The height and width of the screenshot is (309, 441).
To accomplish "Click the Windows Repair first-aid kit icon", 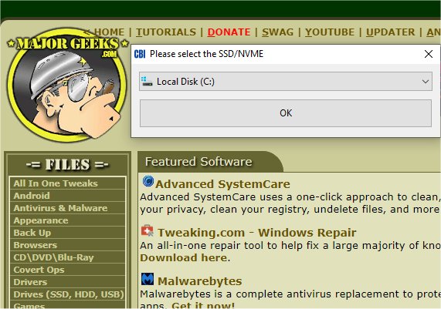I will [148, 230].
